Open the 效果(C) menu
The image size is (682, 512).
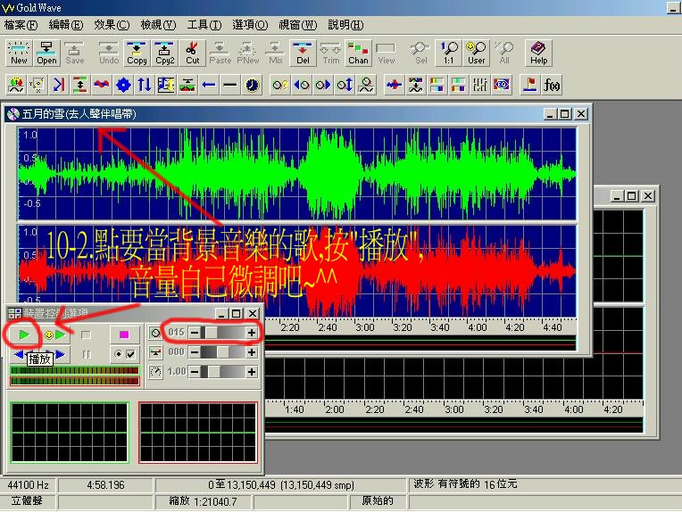pyautogui.click(x=112, y=24)
